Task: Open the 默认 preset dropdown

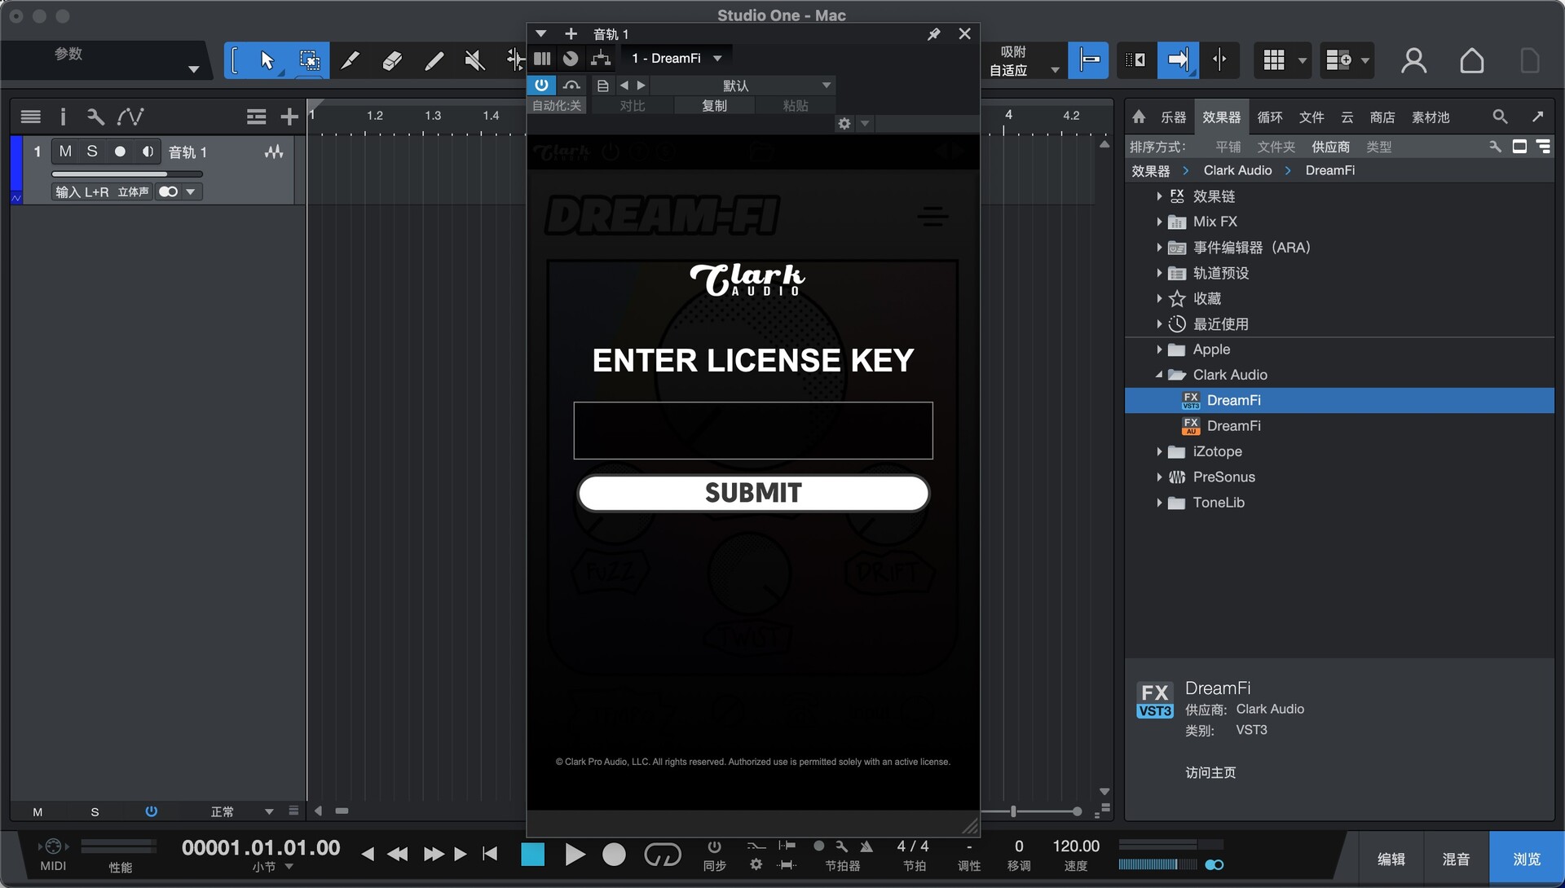Action: (742, 85)
